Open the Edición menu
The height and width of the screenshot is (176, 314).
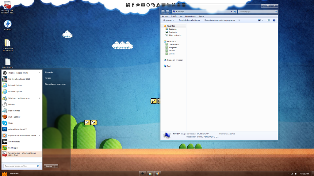[174, 16]
